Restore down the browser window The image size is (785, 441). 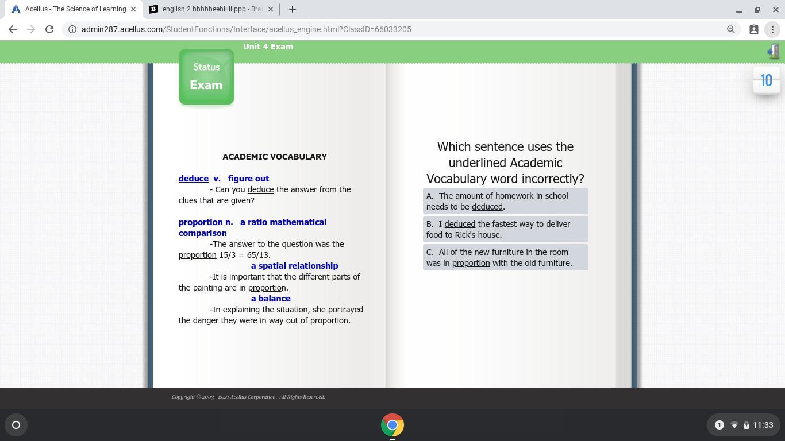[x=757, y=9]
